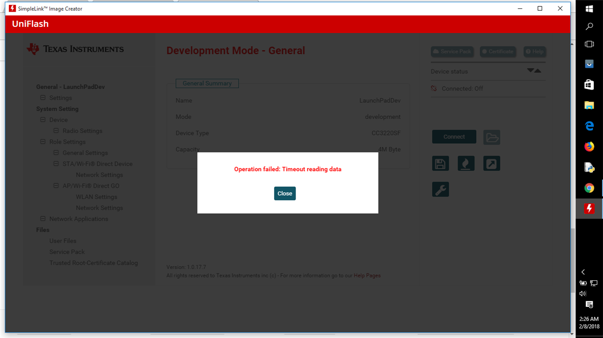Select the UniFlash red lightning taskbar icon
The width and height of the screenshot is (603, 338).
coord(589,209)
